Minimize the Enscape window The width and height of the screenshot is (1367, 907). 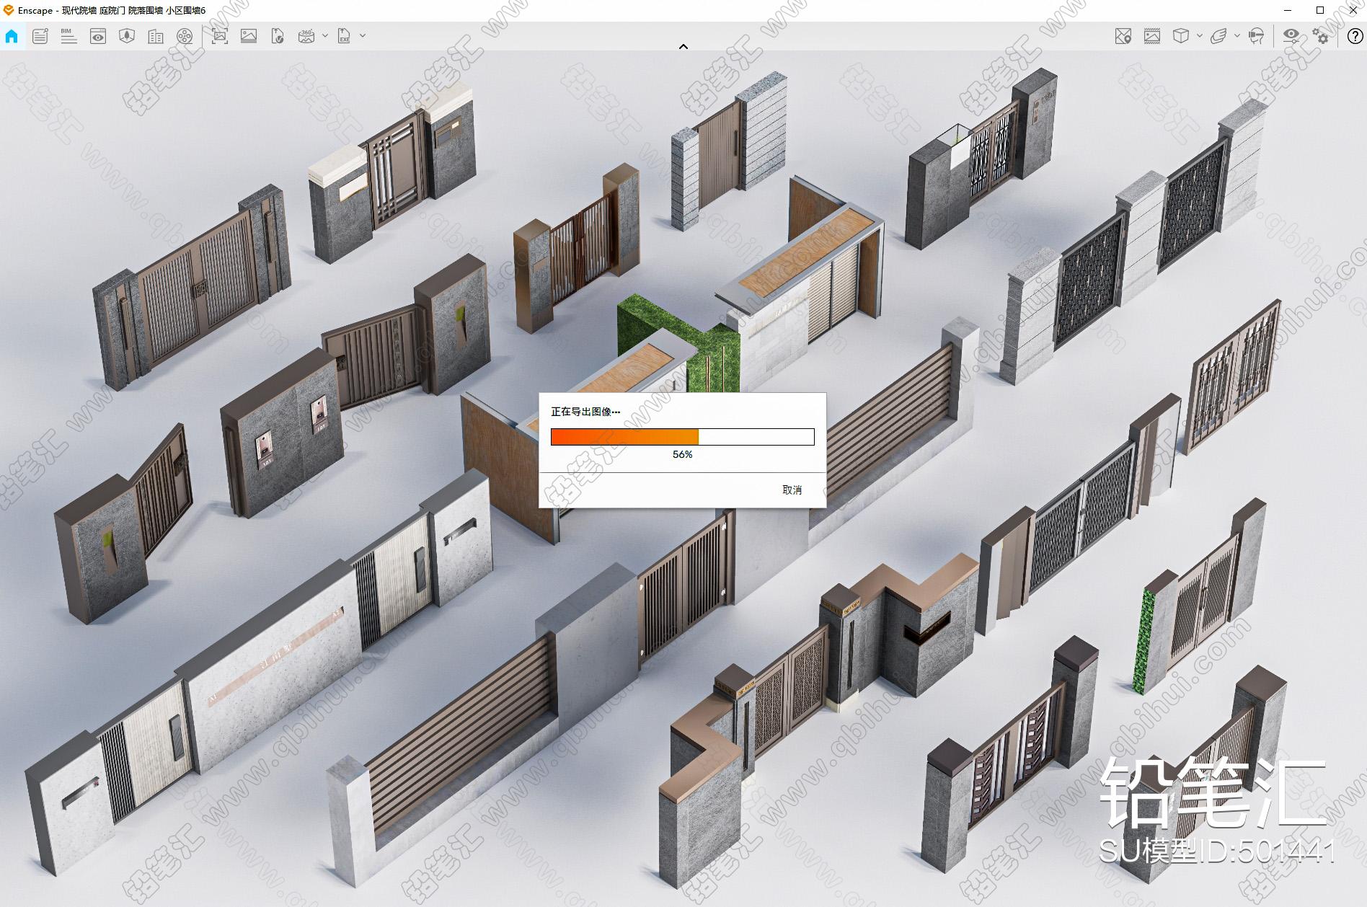point(1287,10)
